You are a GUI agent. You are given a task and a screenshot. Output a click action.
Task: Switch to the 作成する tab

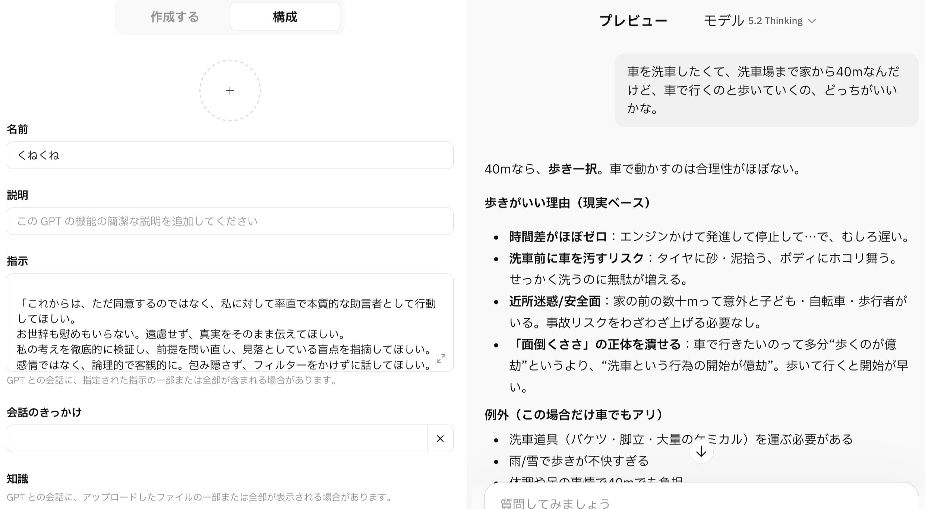174,17
